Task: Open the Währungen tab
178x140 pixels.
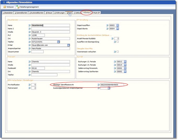Action: (x=59, y=13)
